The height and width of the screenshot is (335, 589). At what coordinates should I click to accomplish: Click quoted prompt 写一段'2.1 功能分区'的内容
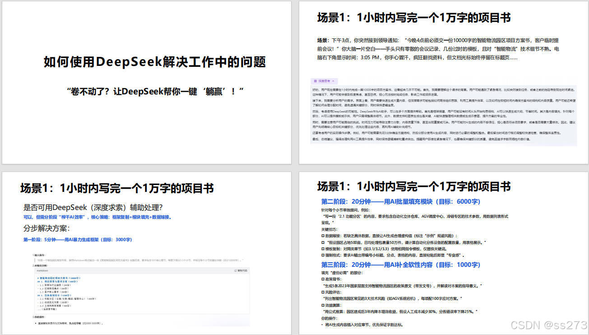tap(414, 219)
